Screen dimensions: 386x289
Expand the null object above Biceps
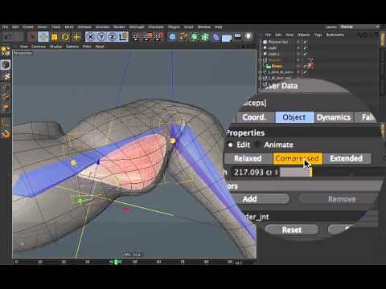click(260, 60)
